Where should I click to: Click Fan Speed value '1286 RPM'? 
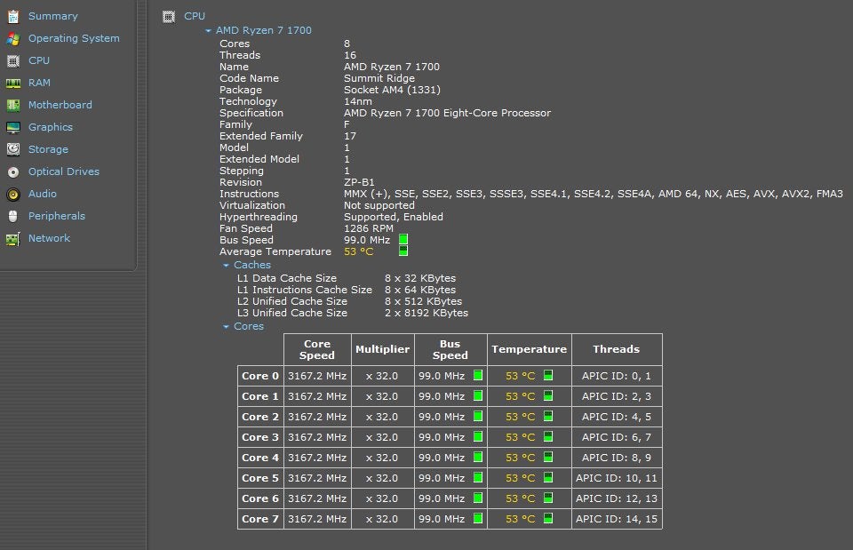(x=368, y=228)
